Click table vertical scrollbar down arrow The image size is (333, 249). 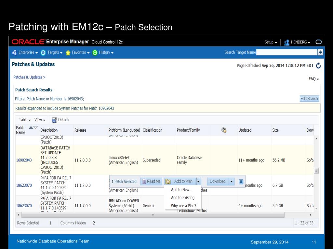click(316, 208)
